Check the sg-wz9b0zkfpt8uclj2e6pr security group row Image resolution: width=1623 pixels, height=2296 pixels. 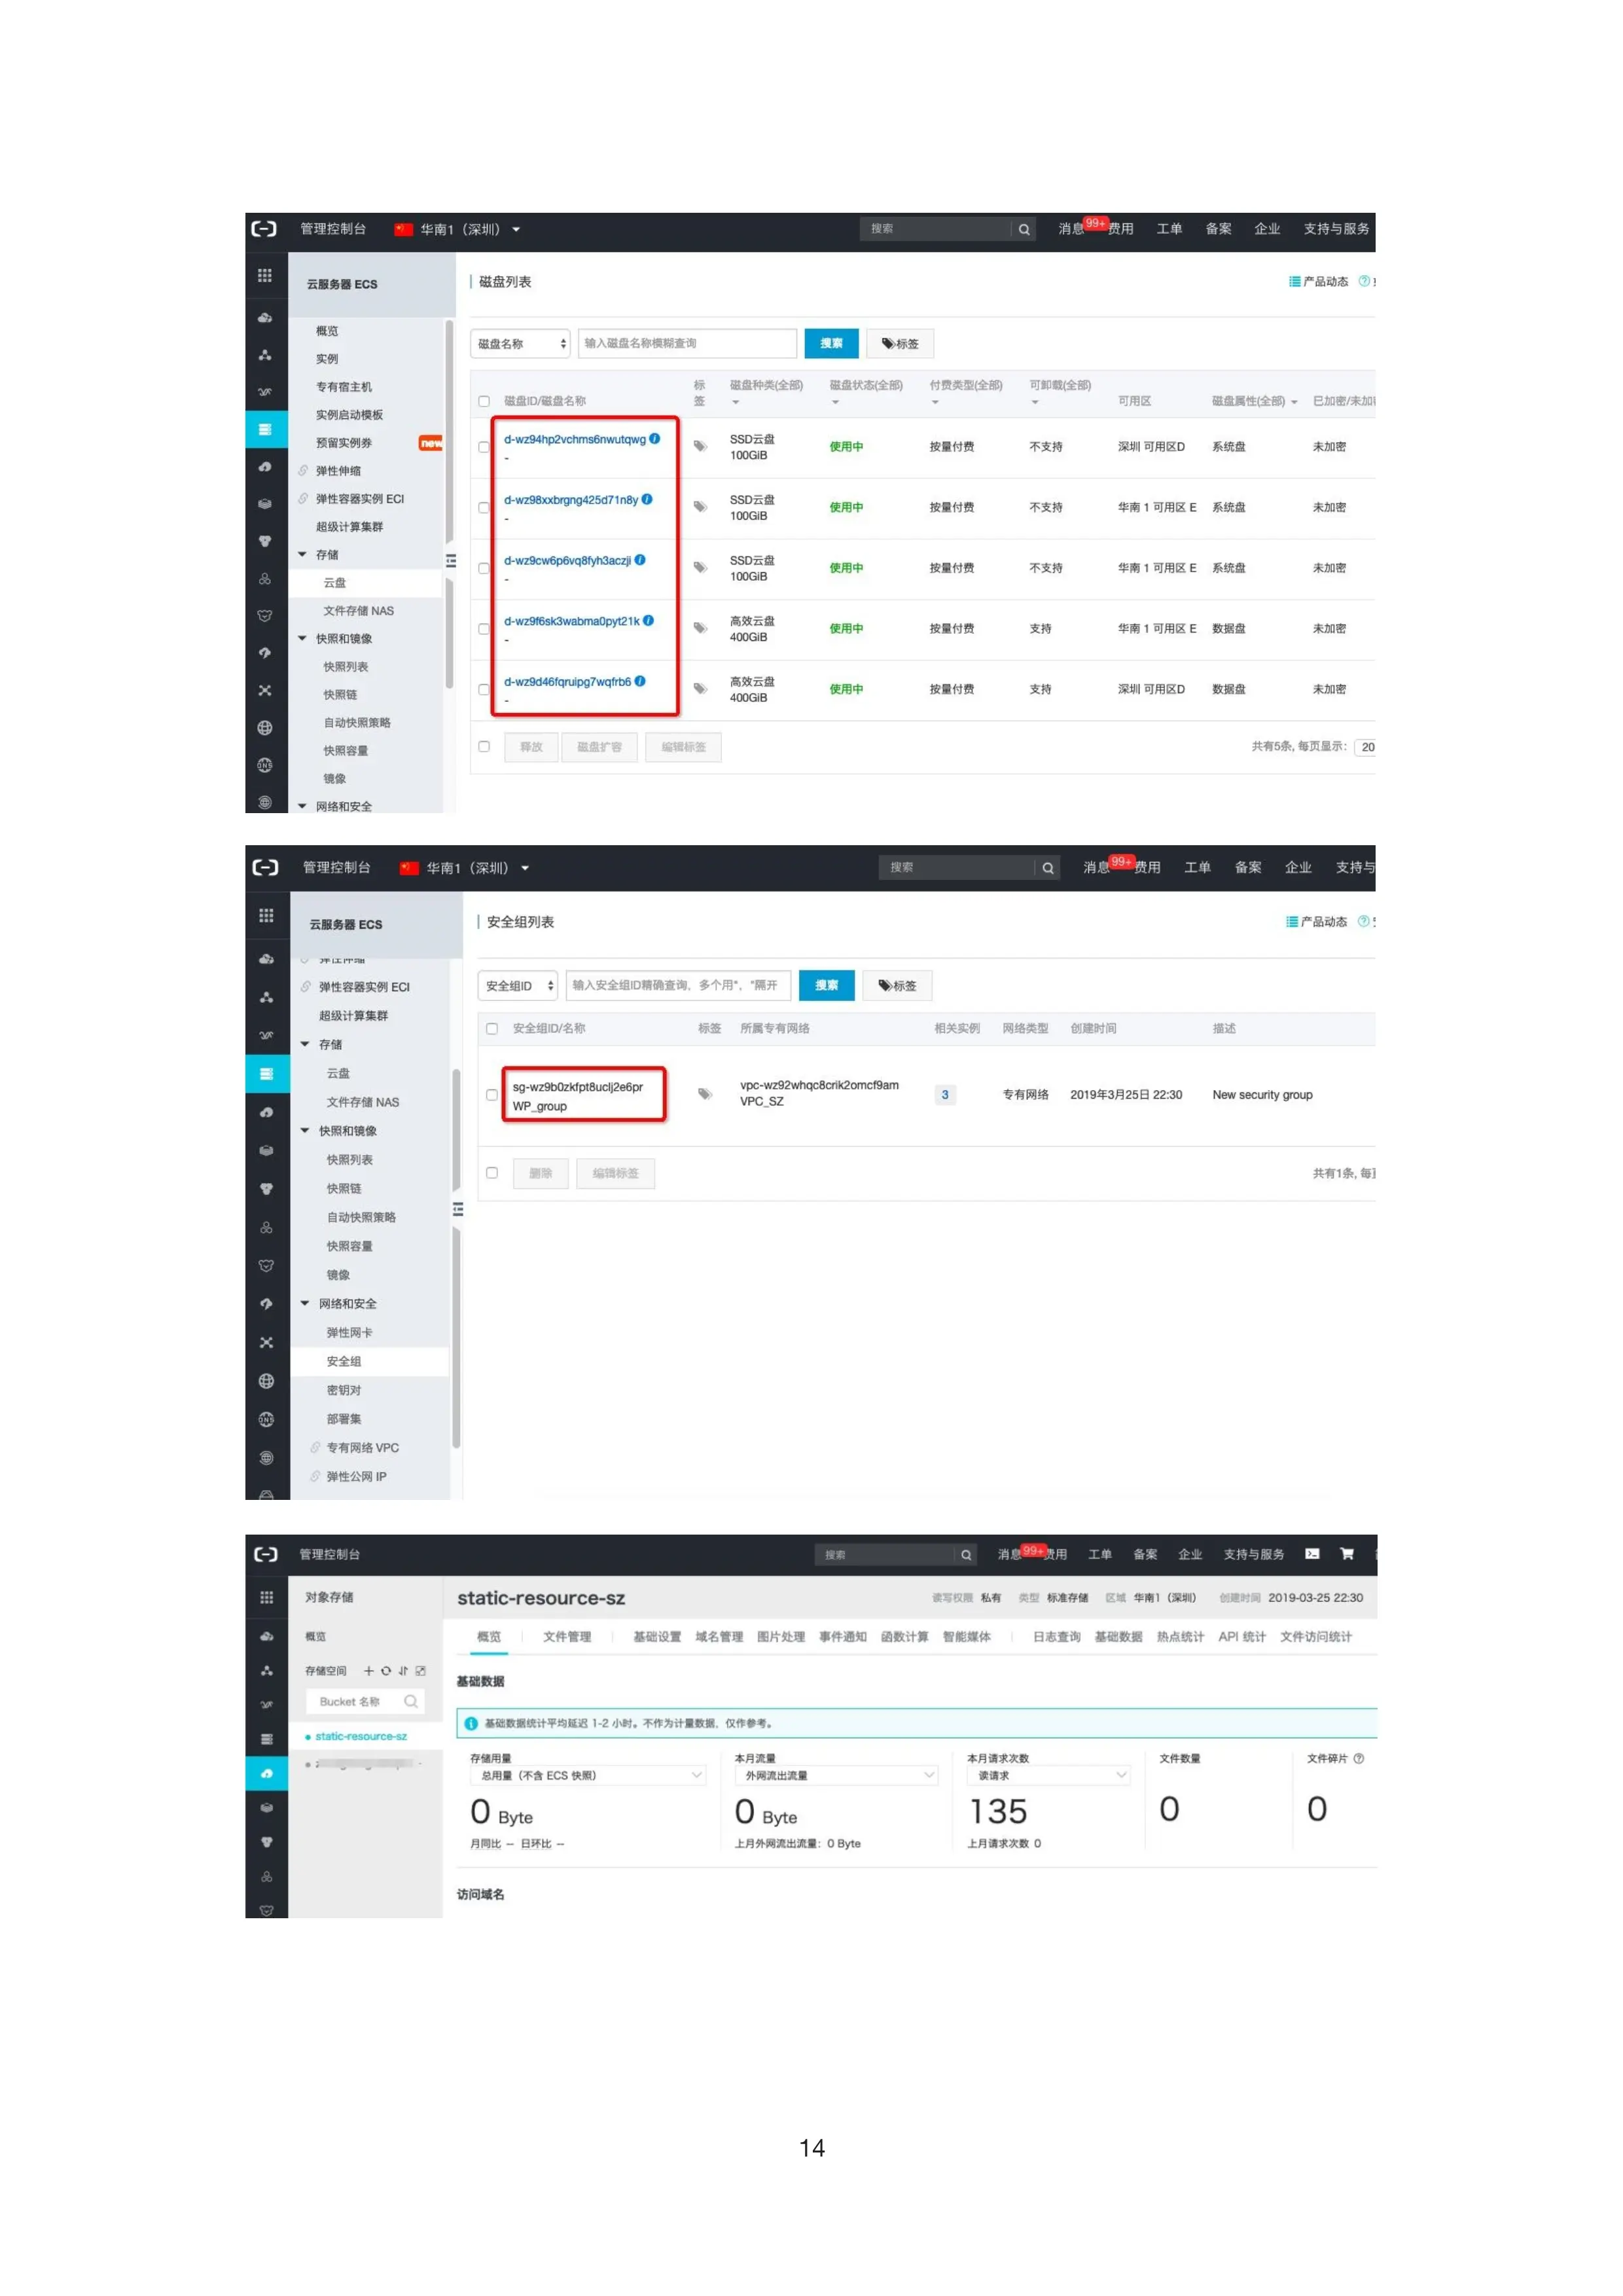pos(491,1094)
